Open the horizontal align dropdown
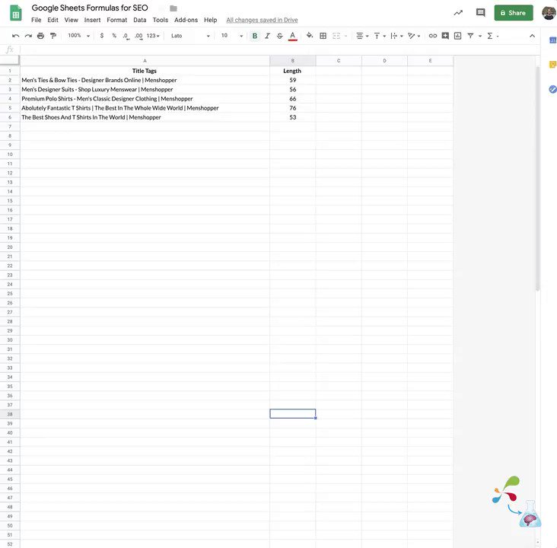 click(x=362, y=36)
